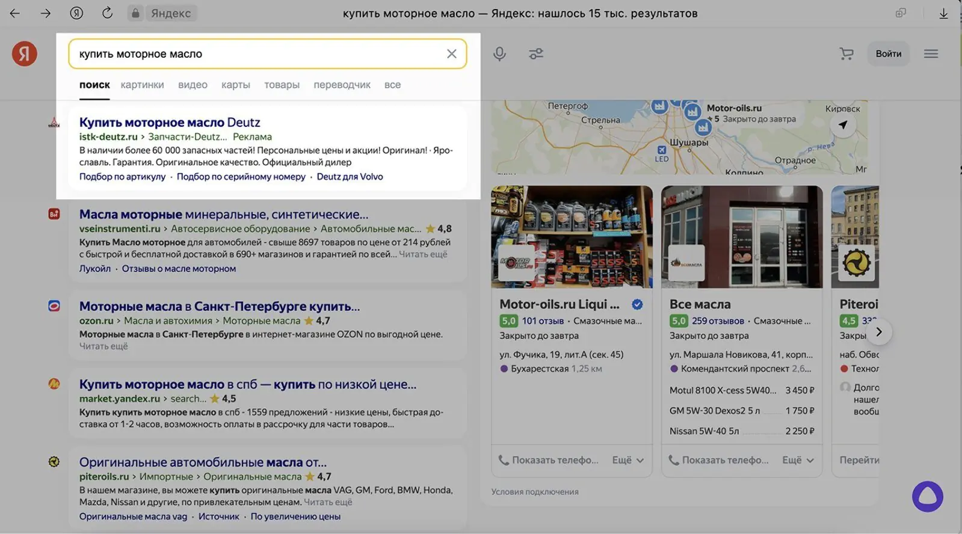
Task: Open 'Моторные масла в Санкт-Петербурге купить' result
Action: click(x=220, y=306)
